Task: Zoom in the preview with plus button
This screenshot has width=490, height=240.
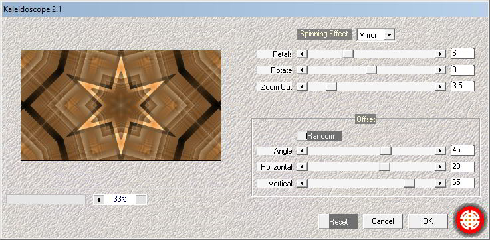Action: point(99,200)
